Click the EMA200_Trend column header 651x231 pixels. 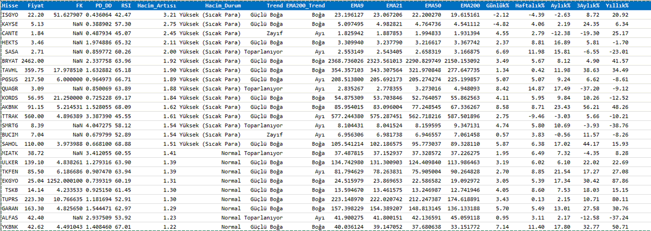(x=304, y=6)
